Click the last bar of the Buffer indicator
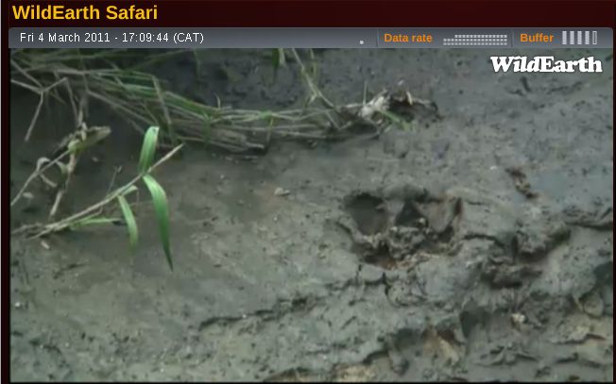Viewport: 616px width, 384px height. tap(594, 38)
